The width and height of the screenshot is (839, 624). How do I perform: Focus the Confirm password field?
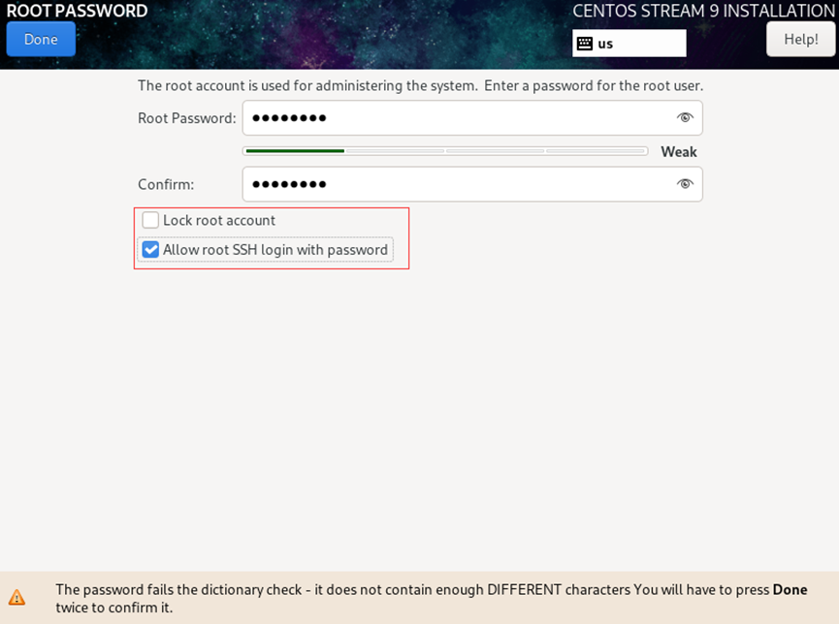coord(472,184)
